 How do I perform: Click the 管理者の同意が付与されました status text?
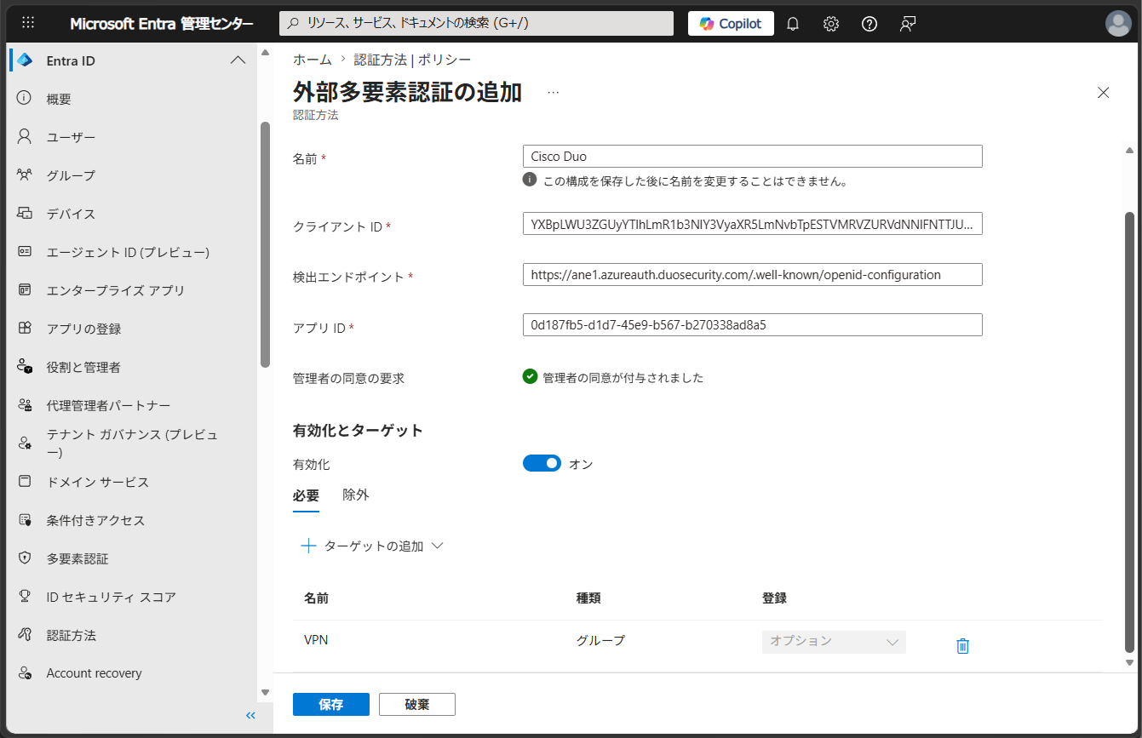tap(623, 378)
